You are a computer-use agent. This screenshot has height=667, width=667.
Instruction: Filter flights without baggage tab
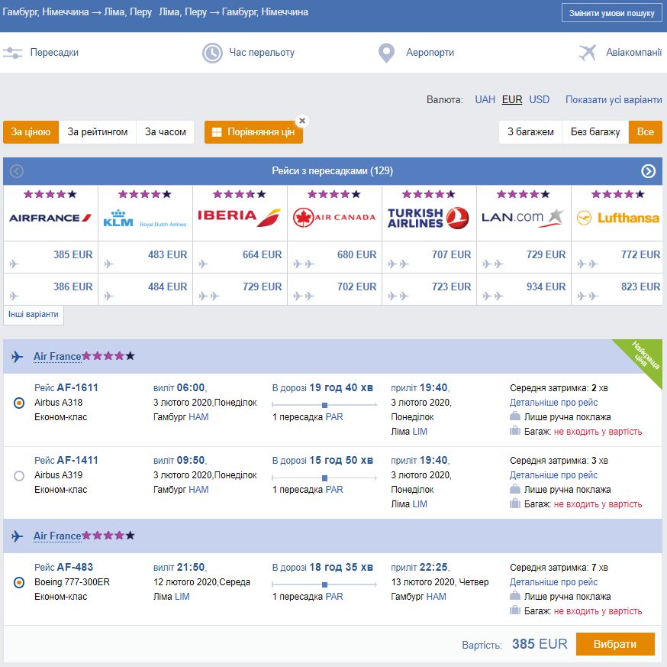click(x=595, y=131)
